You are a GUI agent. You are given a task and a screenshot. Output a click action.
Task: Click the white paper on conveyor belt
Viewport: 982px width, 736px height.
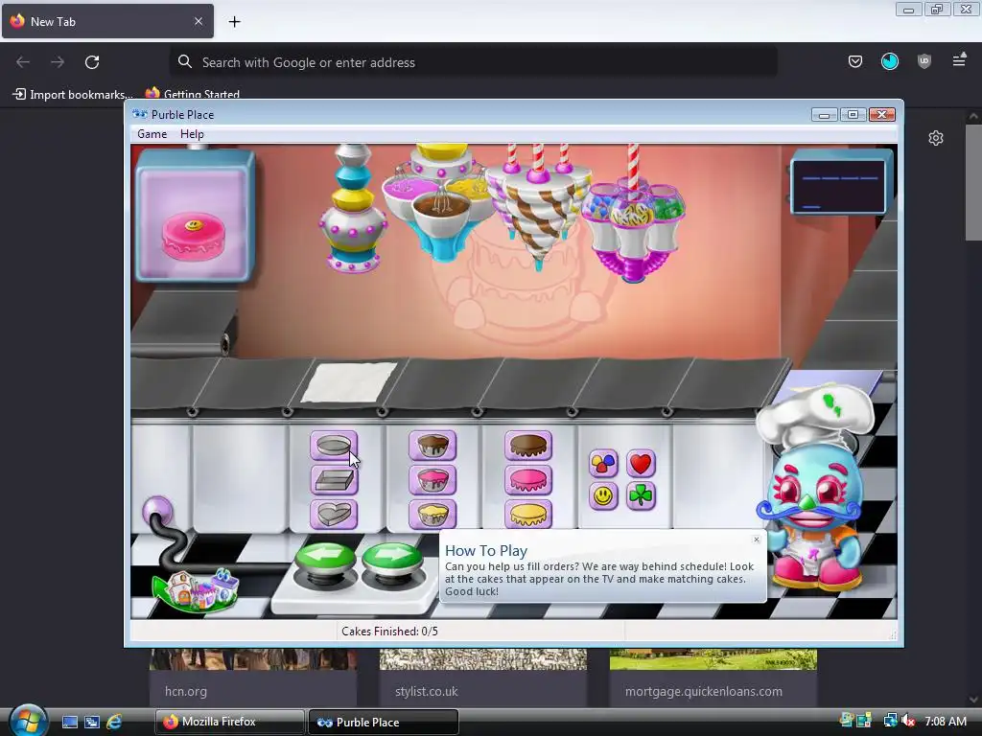349,381
